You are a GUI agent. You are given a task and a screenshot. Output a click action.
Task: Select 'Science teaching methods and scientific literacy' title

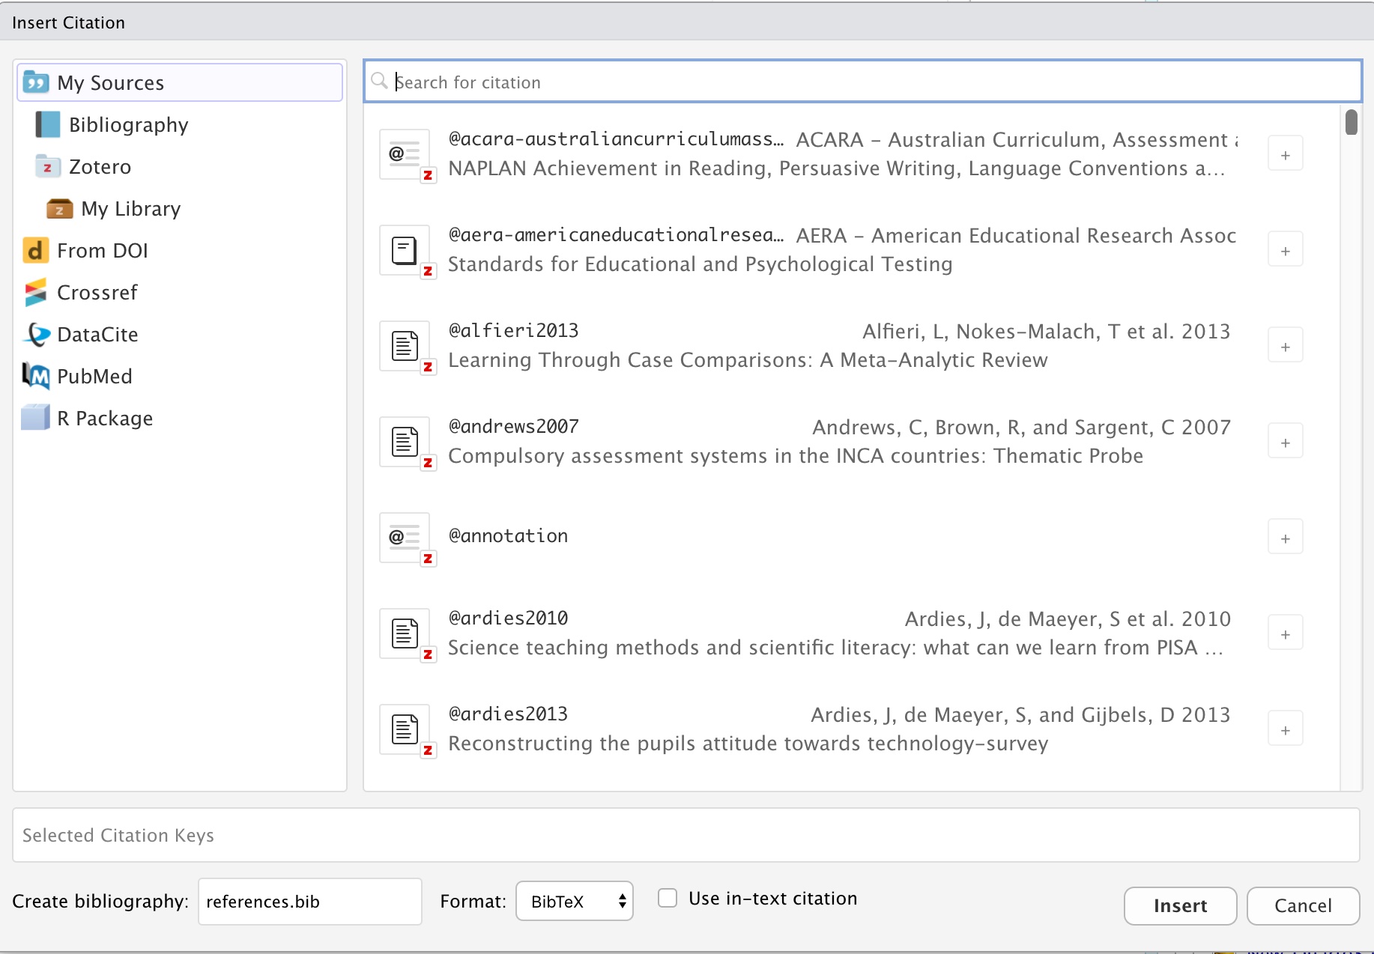pyautogui.click(x=835, y=648)
